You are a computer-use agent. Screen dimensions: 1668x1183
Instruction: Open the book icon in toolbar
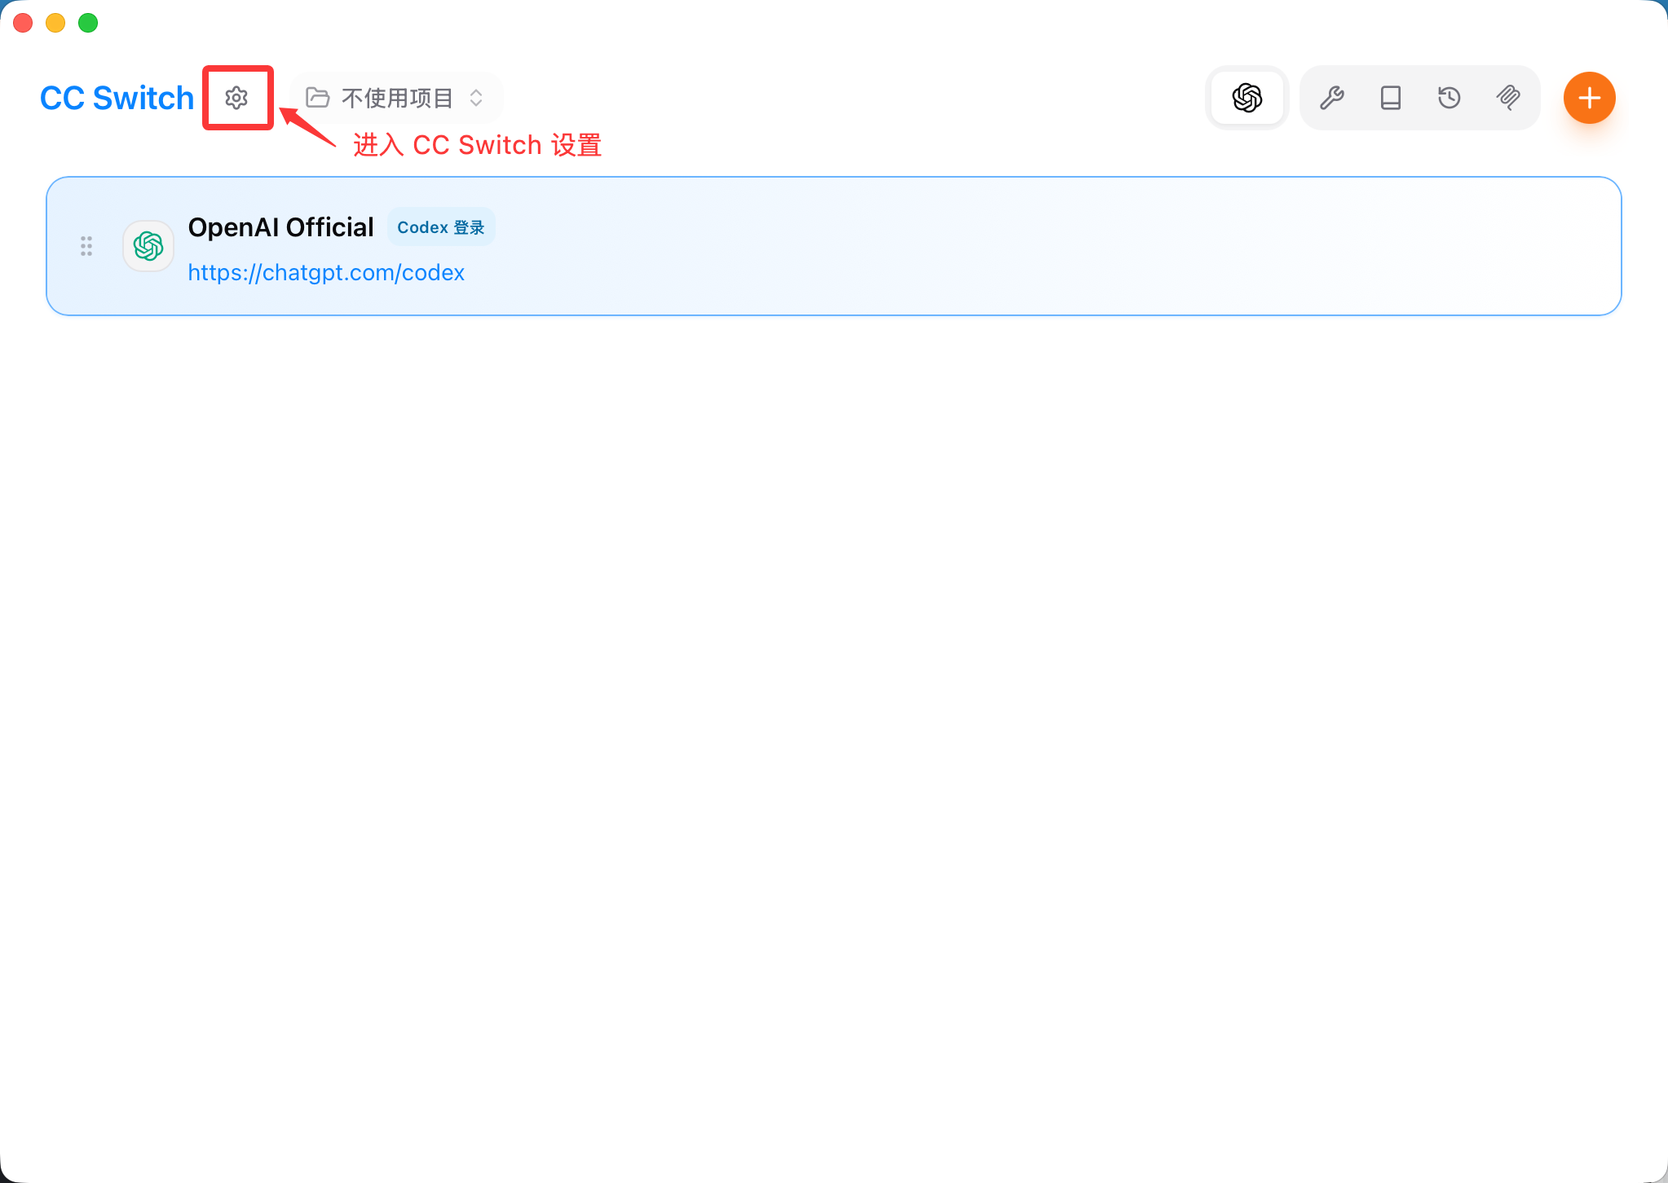(1391, 98)
